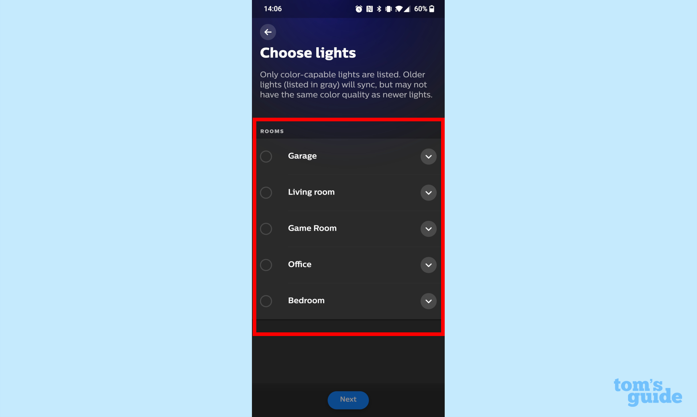Image resolution: width=697 pixels, height=417 pixels.
Task: Select the Garage room radio button
Action: (266, 156)
